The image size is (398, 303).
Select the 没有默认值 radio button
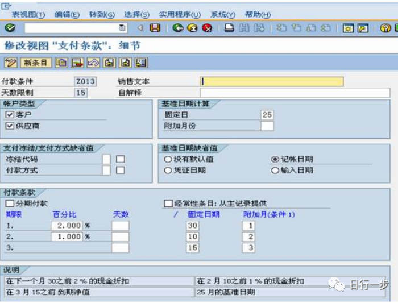coord(168,159)
